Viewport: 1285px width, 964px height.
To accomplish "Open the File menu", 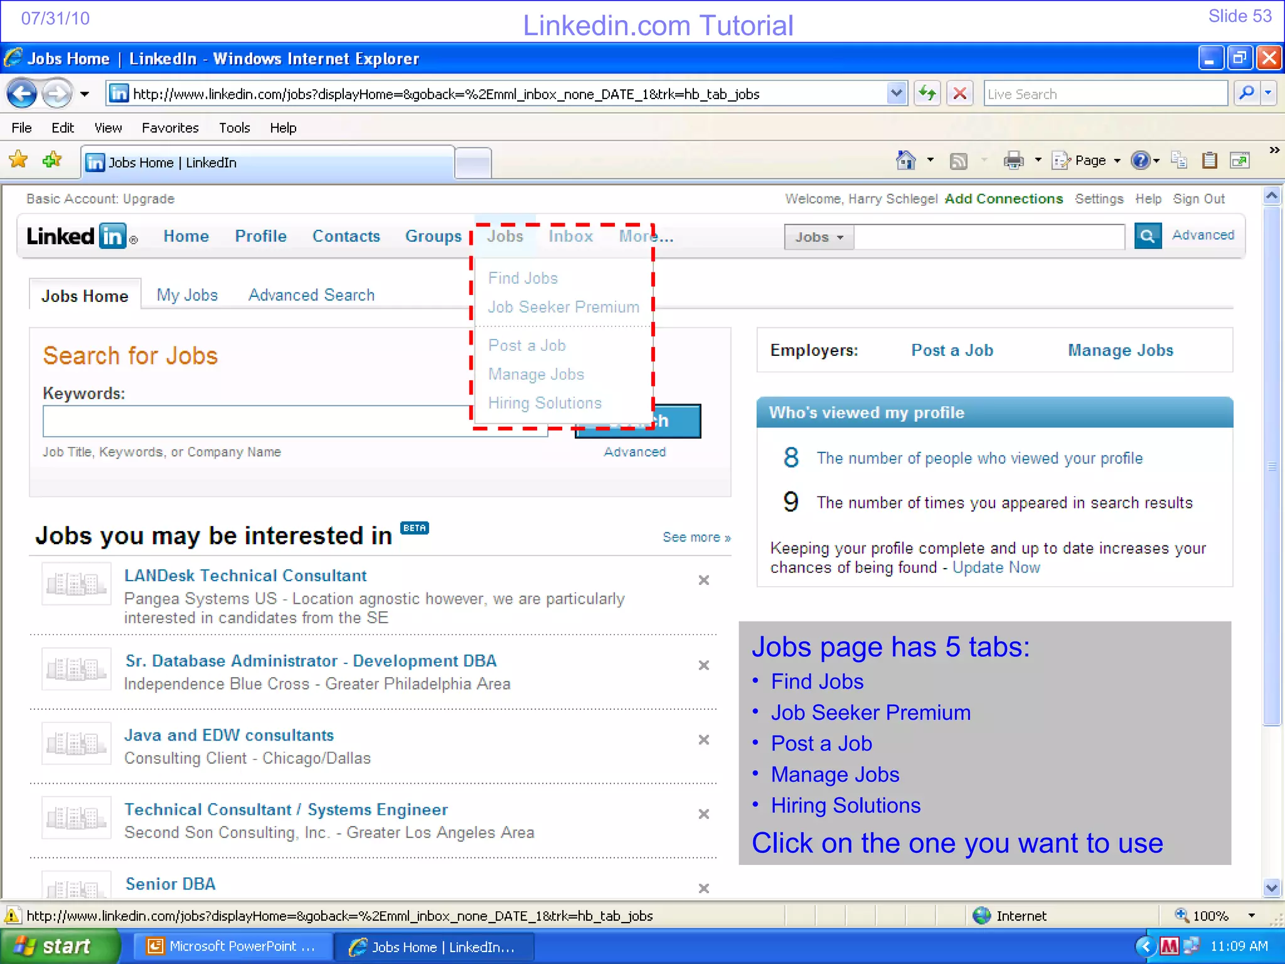I will (21, 128).
